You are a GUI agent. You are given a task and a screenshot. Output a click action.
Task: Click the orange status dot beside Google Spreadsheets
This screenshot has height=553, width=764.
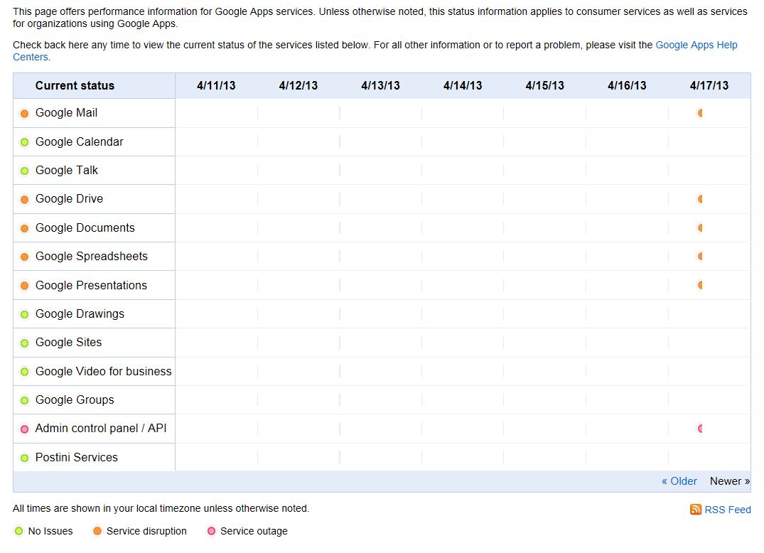tap(24, 257)
